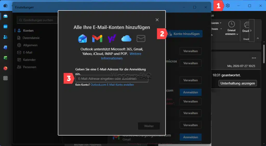Collapse the ribbon with the up chevron

click(x=258, y=38)
